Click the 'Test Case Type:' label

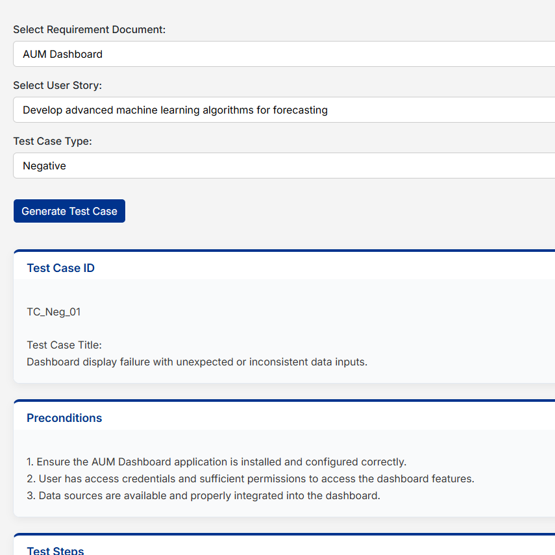(x=53, y=142)
